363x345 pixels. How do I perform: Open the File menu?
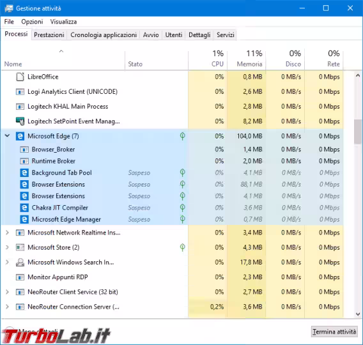coord(9,22)
